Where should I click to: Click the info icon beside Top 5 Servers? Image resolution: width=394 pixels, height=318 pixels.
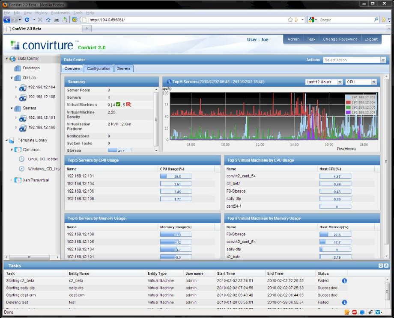click(169, 82)
